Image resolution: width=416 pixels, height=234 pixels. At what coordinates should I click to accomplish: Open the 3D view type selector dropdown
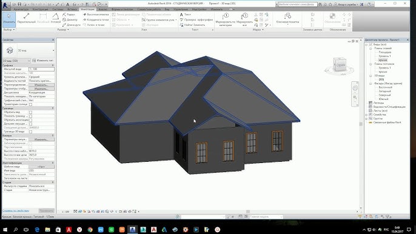53,50
